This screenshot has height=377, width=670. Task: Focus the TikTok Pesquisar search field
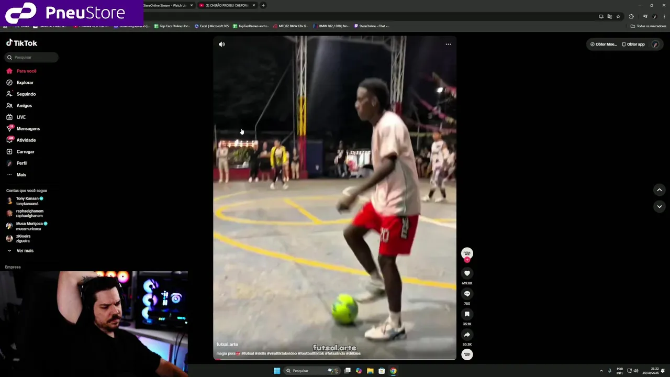tap(31, 57)
